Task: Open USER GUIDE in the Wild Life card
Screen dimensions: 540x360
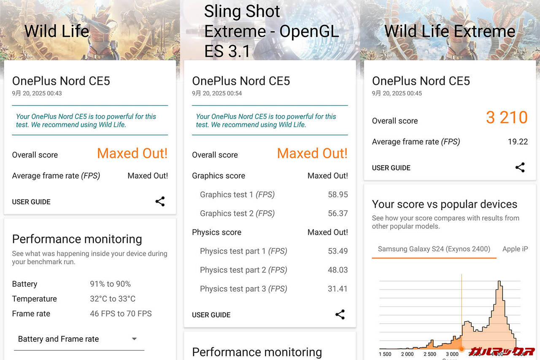Action: point(31,202)
